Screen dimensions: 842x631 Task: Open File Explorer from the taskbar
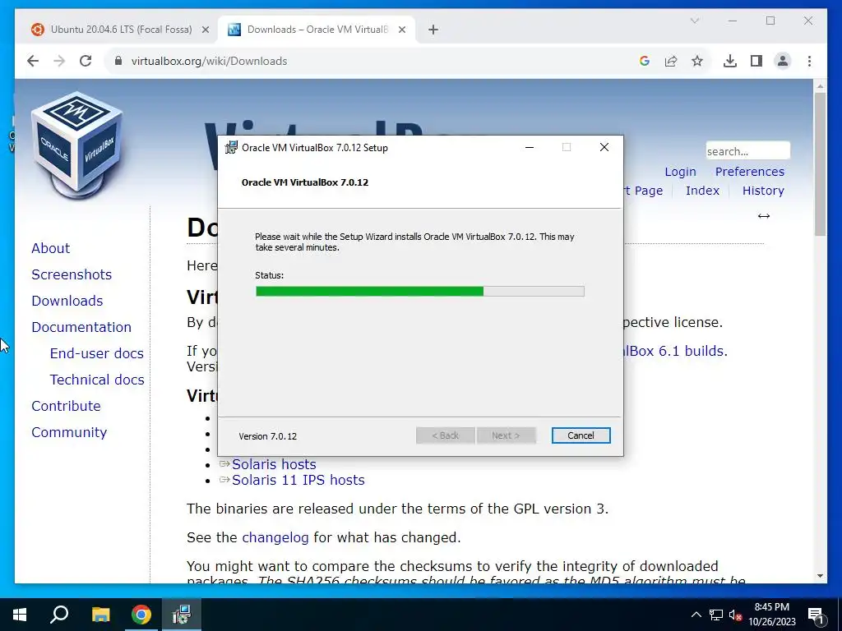pyautogui.click(x=100, y=615)
